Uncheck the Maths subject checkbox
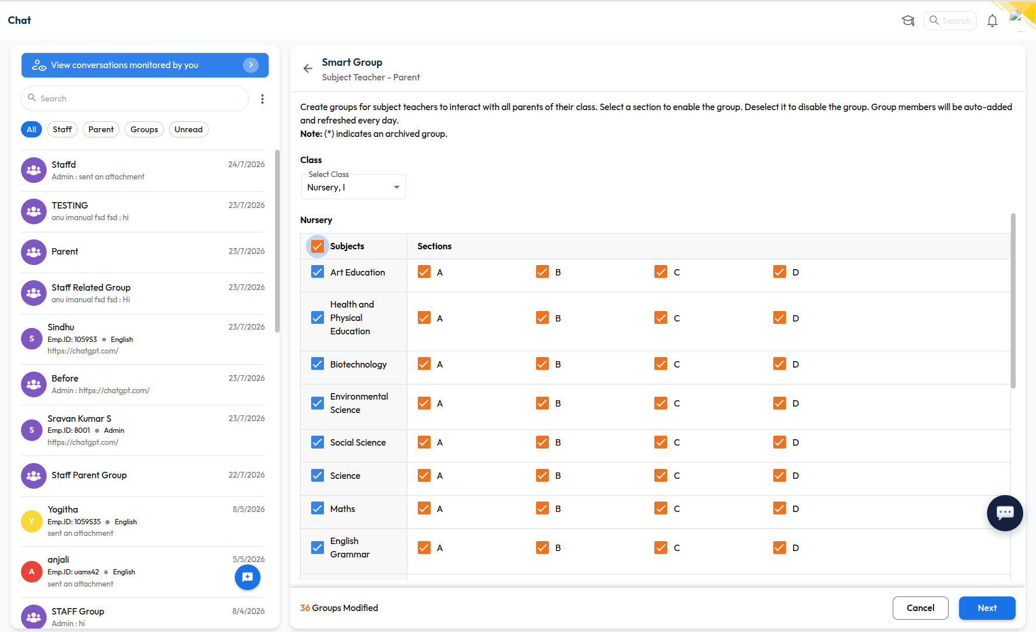This screenshot has width=1036, height=632. (318, 509)
